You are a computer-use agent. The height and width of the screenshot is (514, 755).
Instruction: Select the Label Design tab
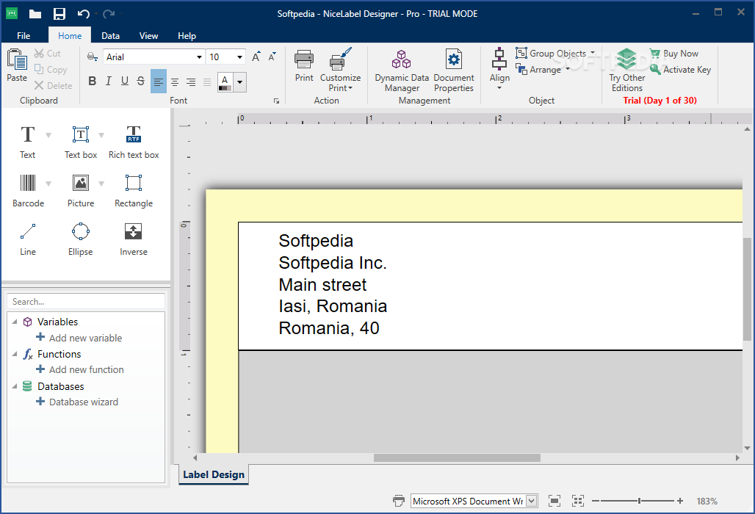click(x=214, y=474)
